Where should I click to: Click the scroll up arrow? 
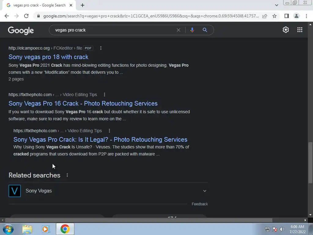[x=310, y=24]
